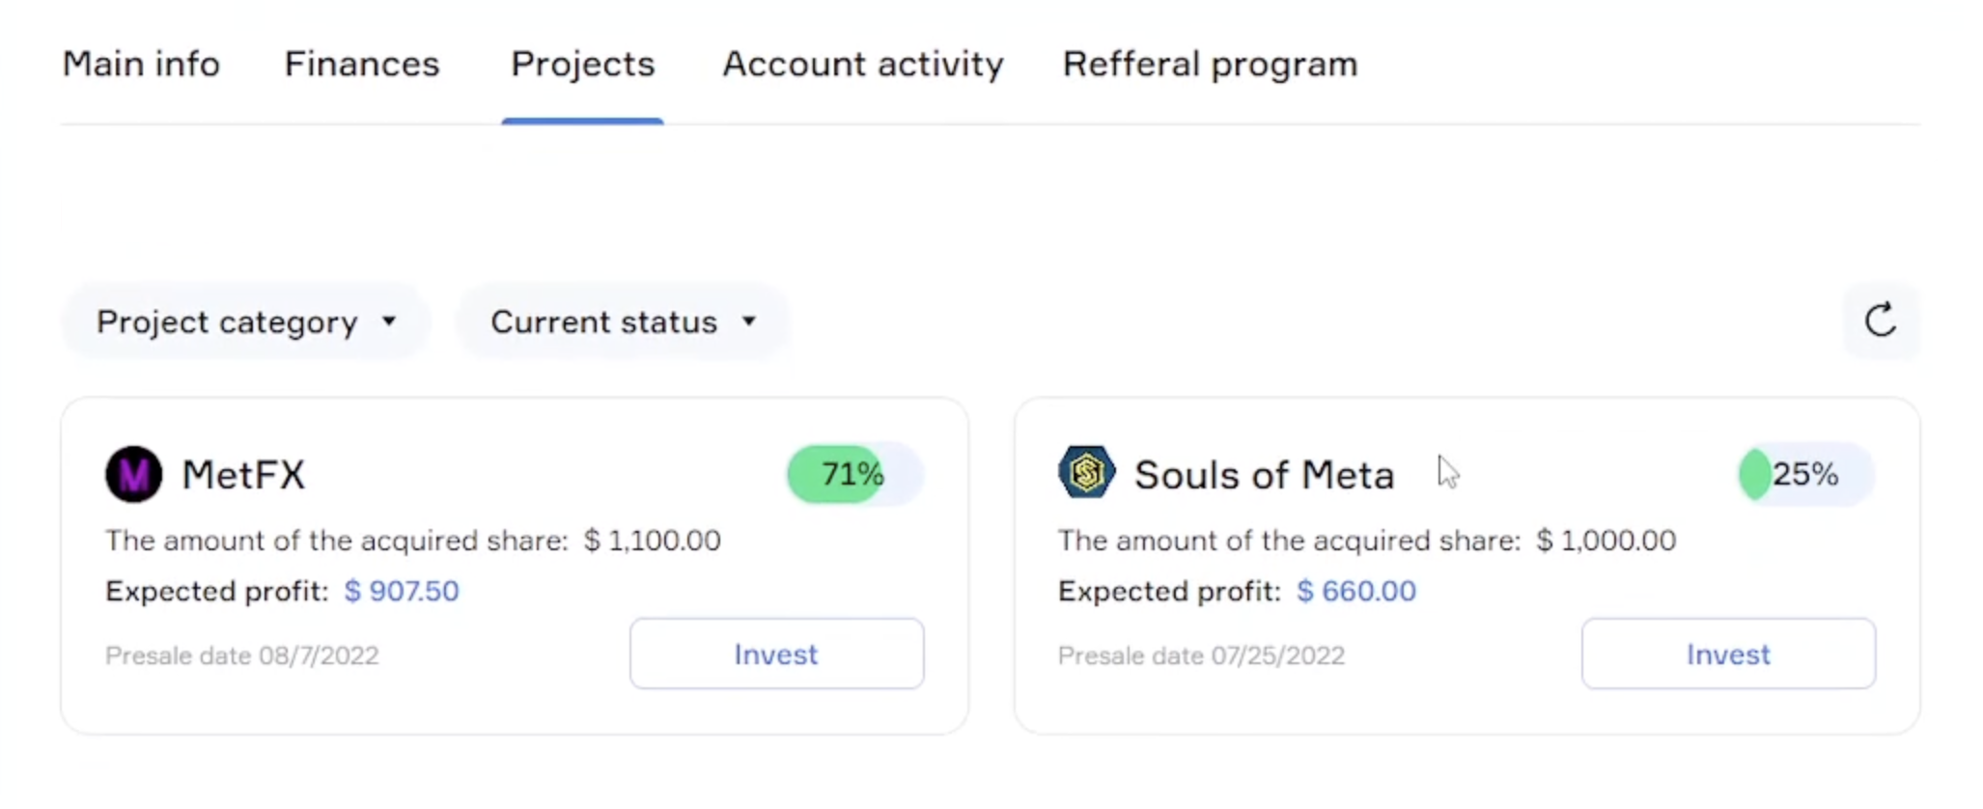1983x809 pixels.
Task: Invest in the MetFX project
Action: 776,654
